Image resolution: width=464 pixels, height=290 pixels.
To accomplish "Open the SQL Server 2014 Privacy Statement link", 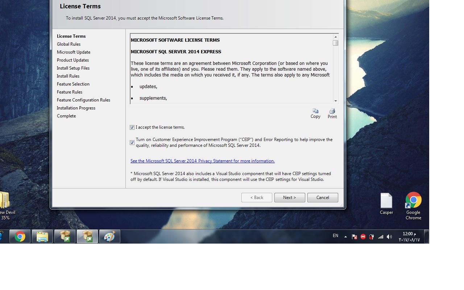I will click(x=203, y=161).
